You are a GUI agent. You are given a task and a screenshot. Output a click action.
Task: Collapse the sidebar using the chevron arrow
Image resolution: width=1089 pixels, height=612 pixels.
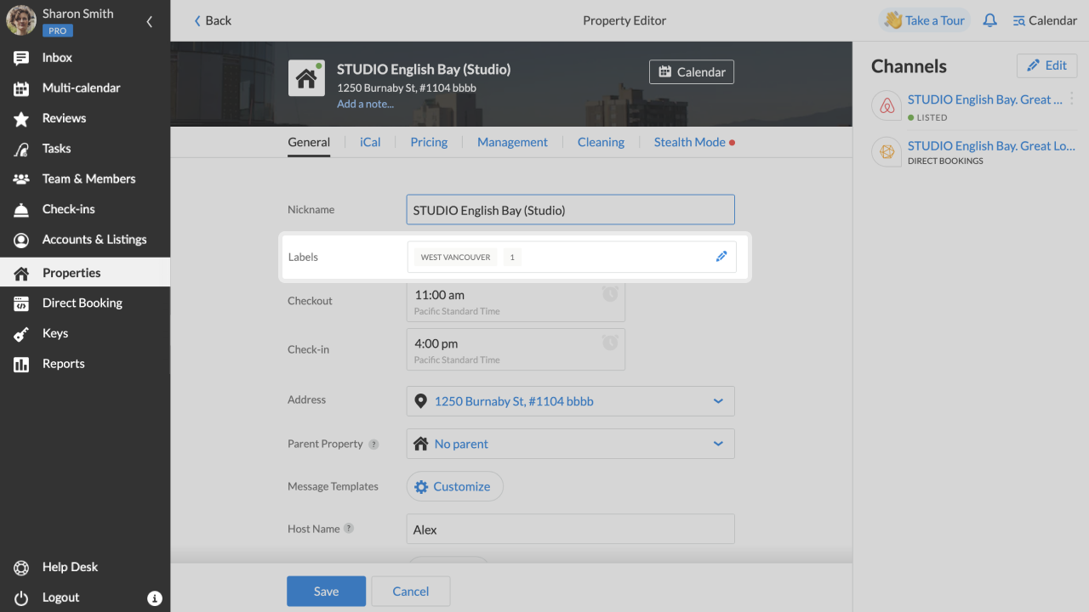coord(150,21)
